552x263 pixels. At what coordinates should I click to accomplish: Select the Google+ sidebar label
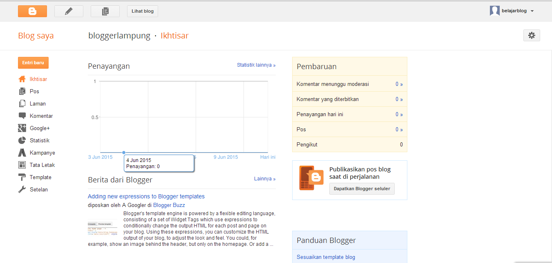[x=40, y=128]
